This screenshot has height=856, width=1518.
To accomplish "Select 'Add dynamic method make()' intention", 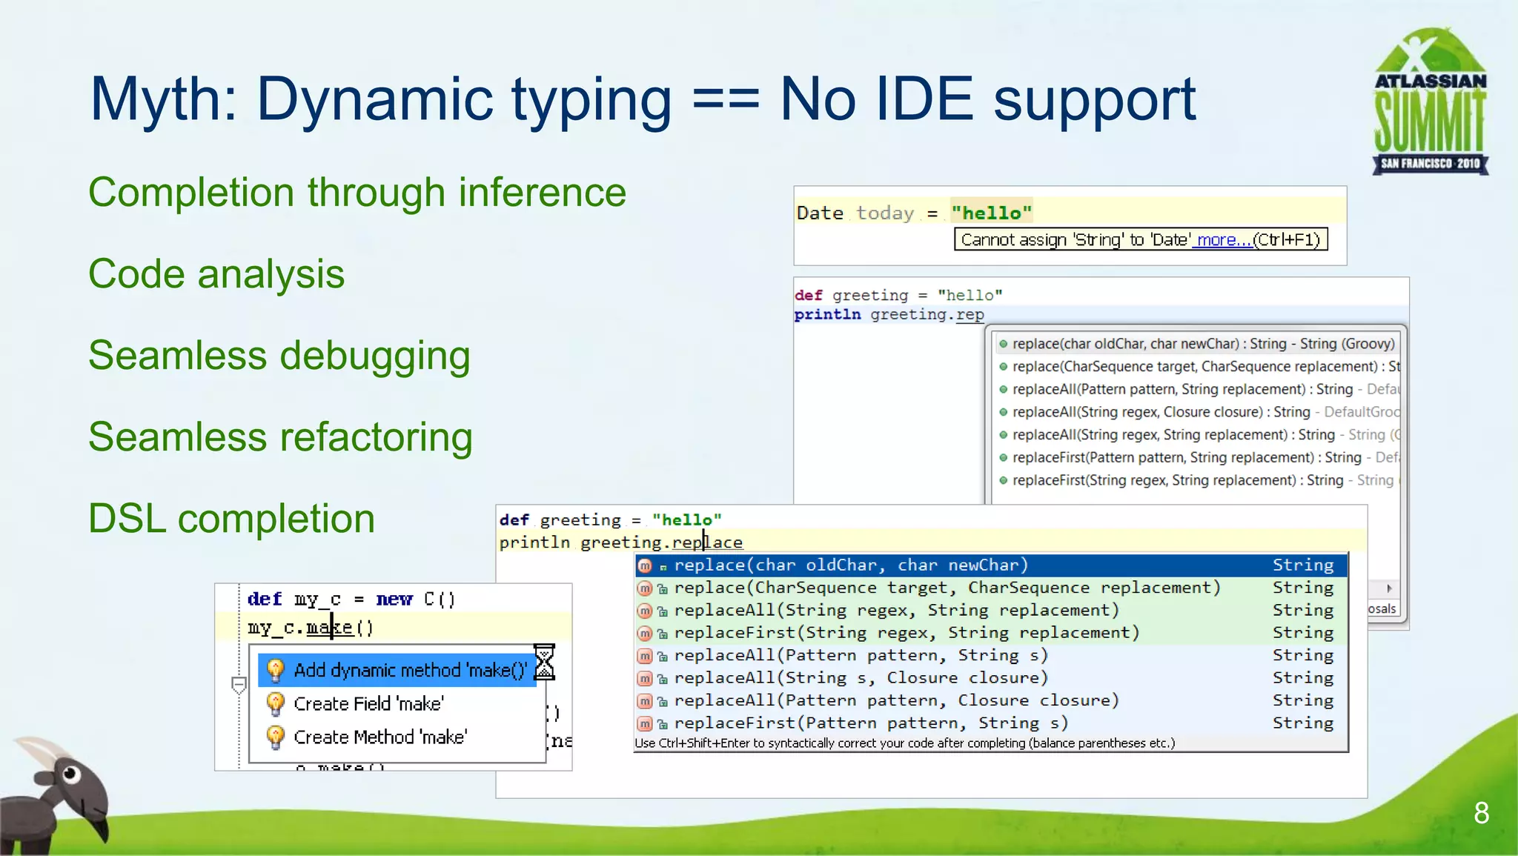I will click(409, 670).
